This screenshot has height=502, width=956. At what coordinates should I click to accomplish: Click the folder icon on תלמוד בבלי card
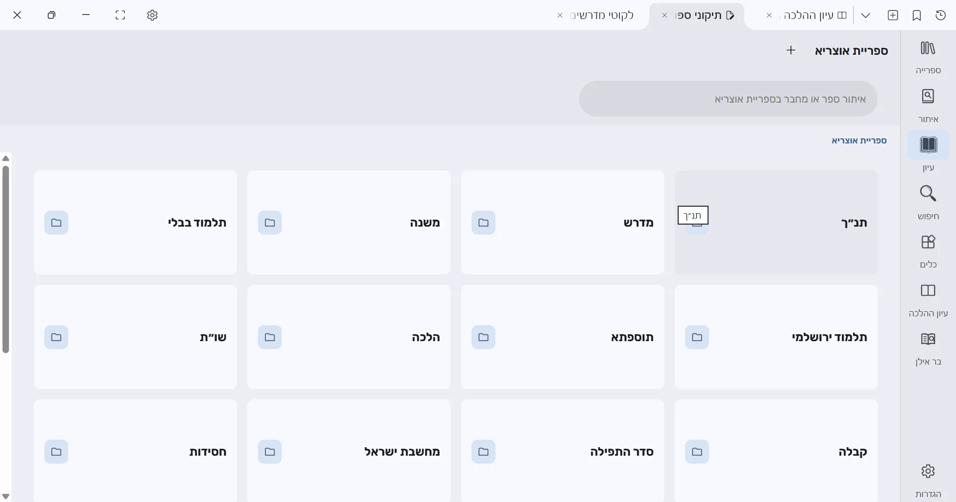(x=56, y=223)
